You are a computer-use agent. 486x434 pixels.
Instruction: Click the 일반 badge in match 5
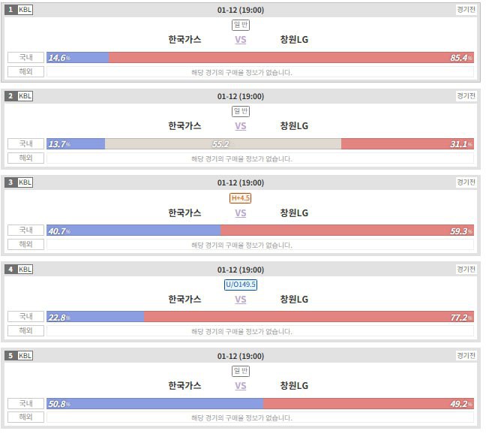tap(241, 371)
